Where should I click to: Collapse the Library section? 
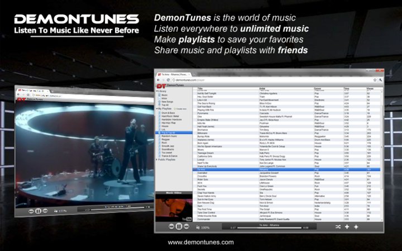(x=161, y=91)
